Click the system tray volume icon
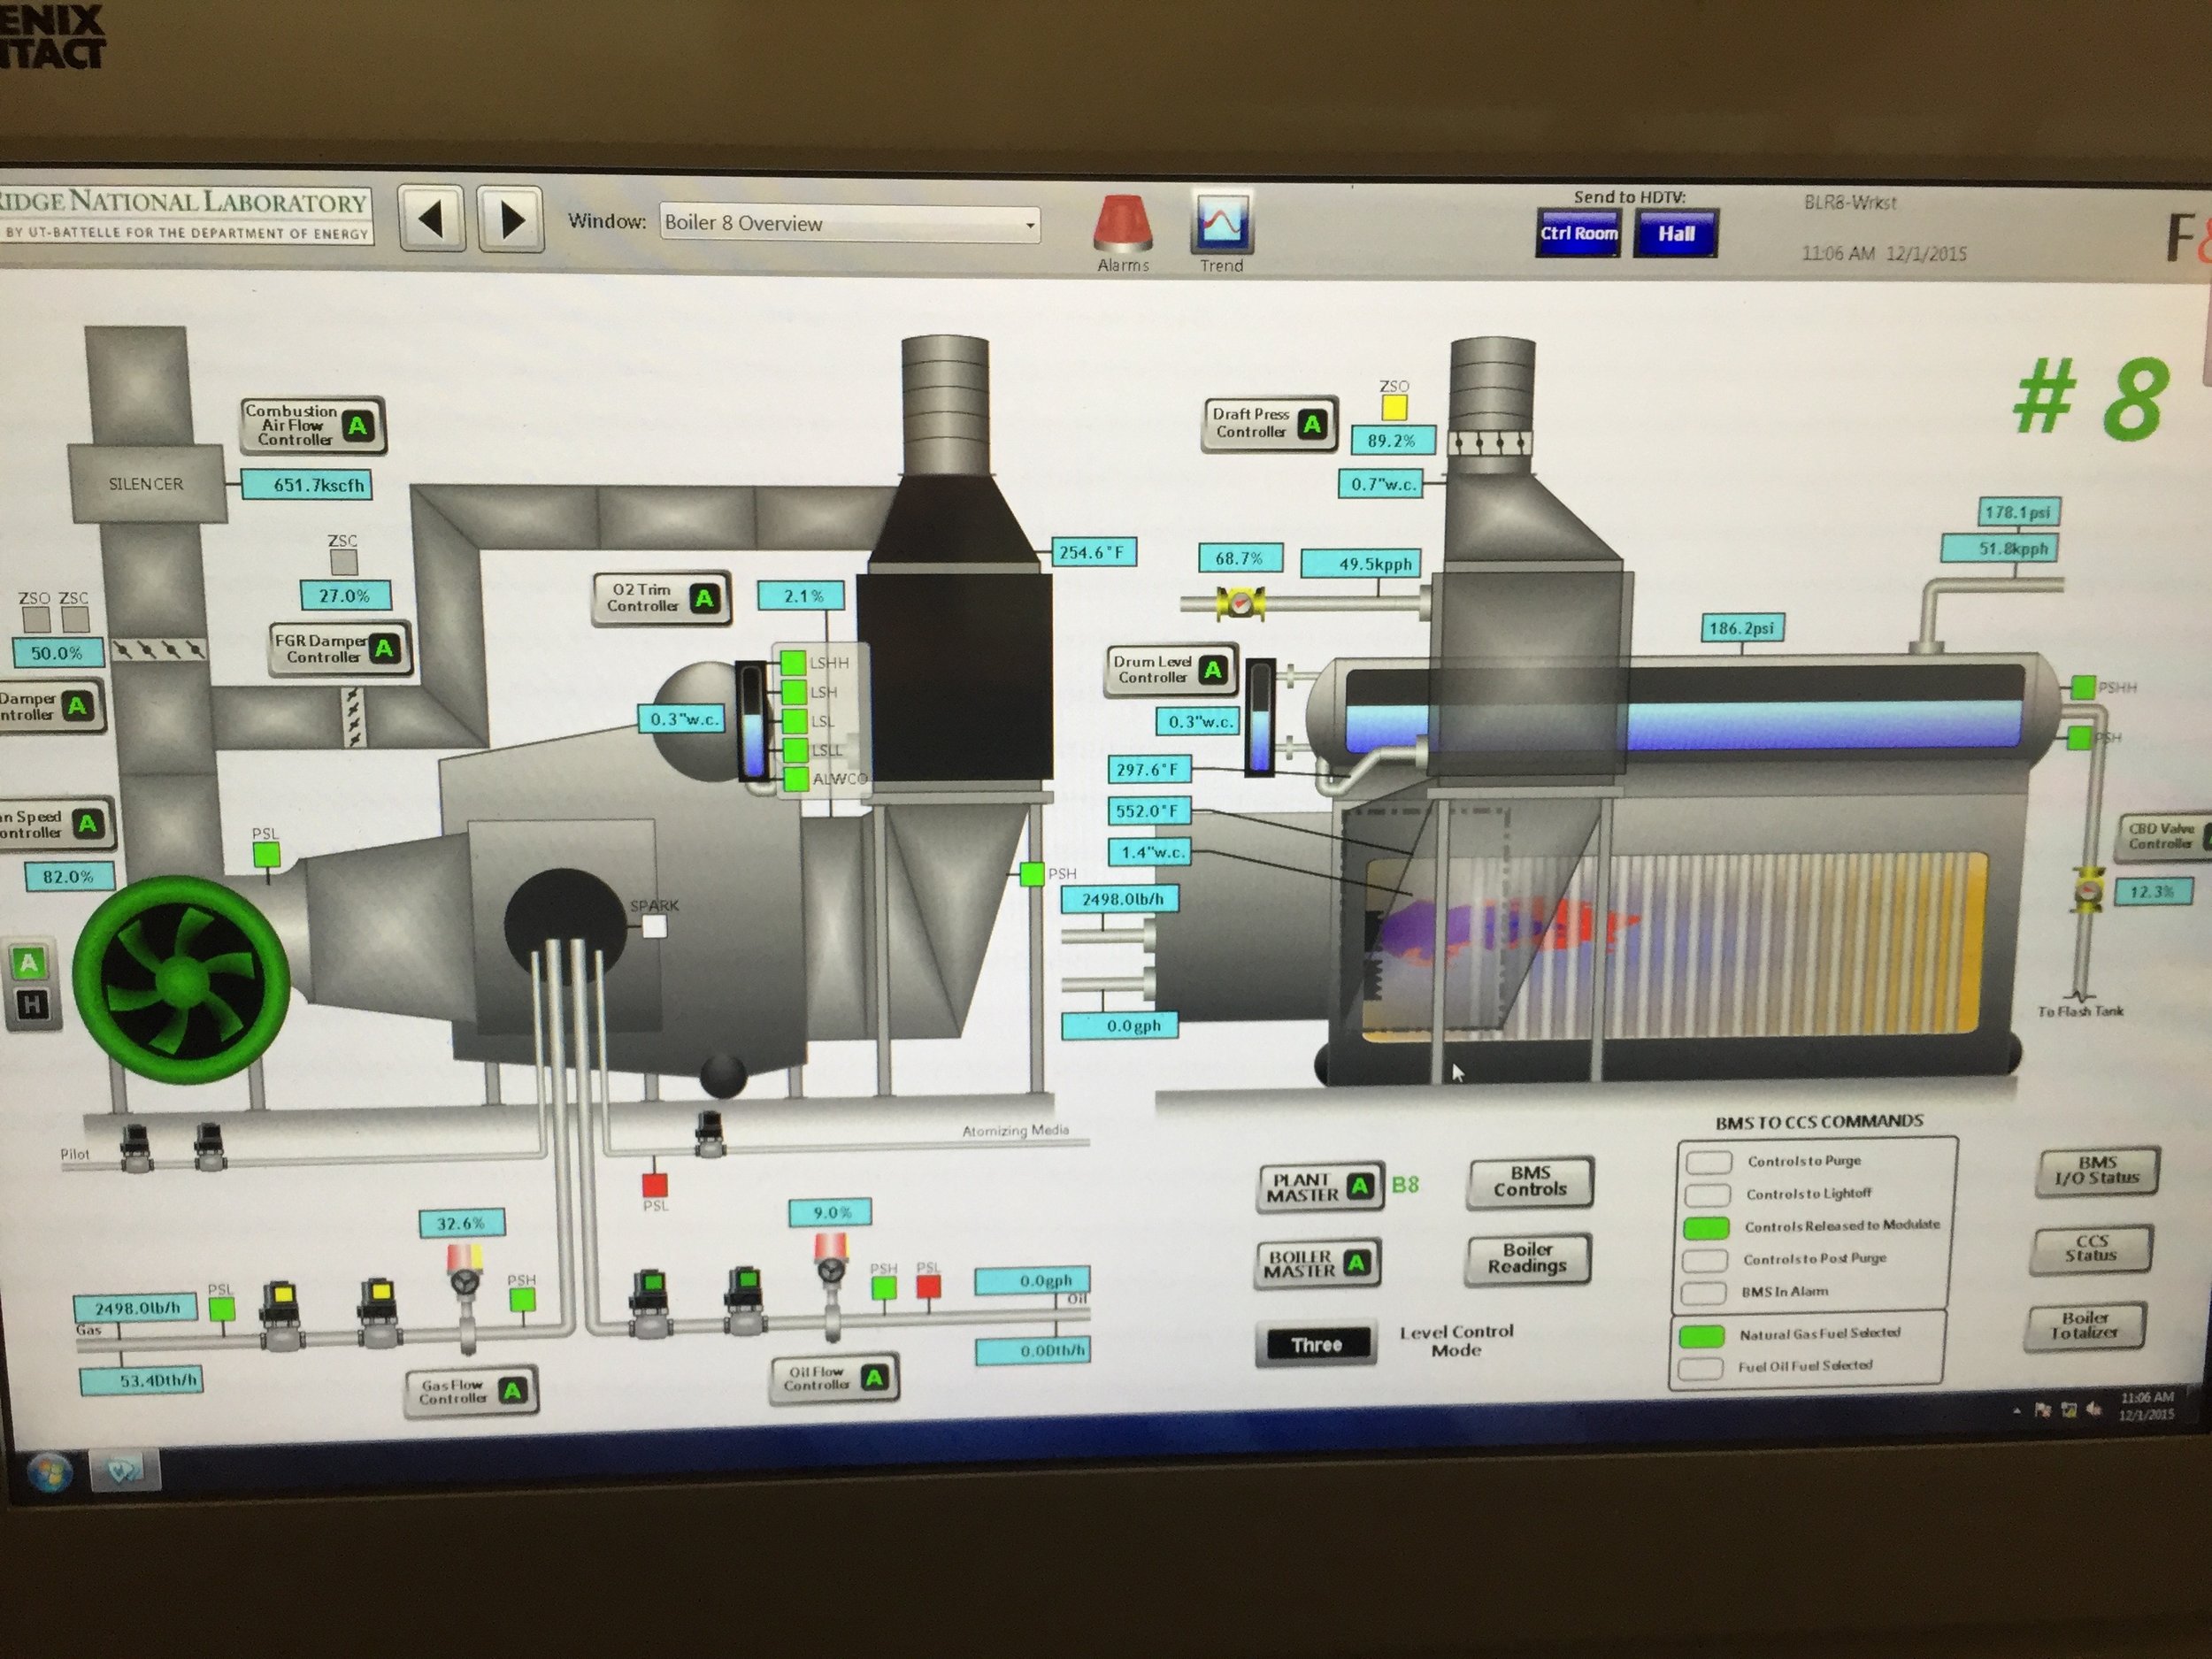 coord(2093,1411)
